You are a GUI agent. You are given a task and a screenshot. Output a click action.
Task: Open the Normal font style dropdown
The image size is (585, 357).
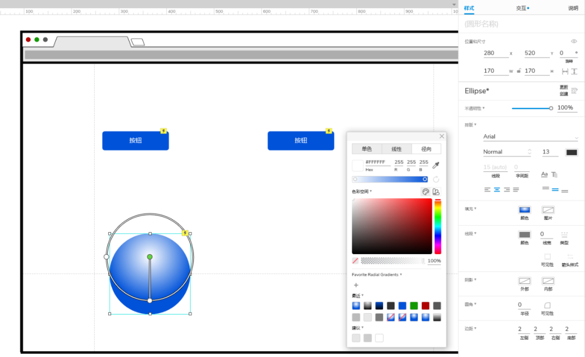(x=507, y=152)
